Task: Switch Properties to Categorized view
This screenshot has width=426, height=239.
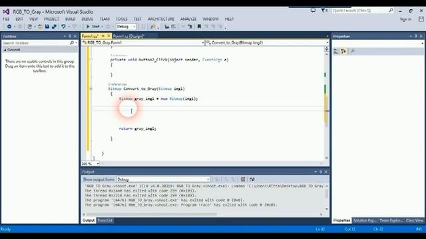Action: [336, 51]
